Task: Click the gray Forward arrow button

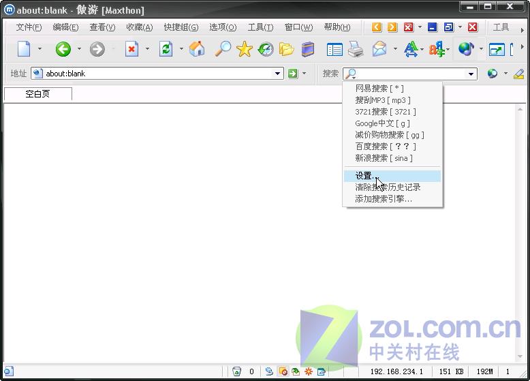Action: coord(97,49)
